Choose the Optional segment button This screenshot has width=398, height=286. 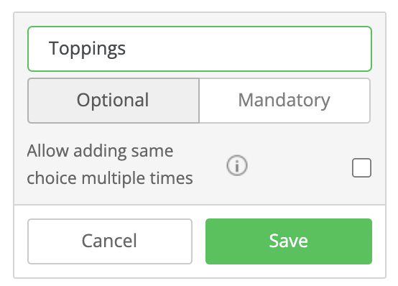coord(114,101)
